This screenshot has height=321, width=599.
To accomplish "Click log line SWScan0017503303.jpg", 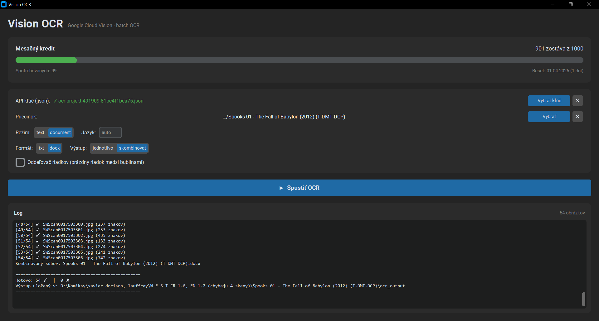I will click(70, 241).
